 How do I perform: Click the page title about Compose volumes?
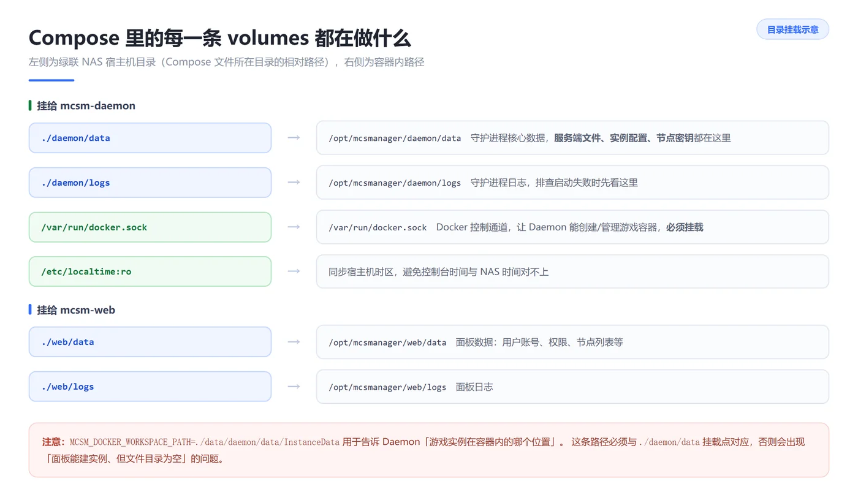(219, 38)
